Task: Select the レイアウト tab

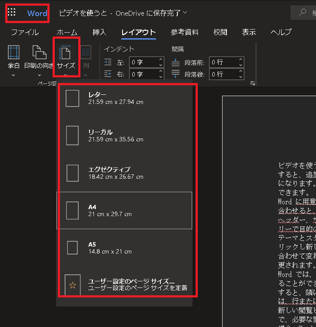Action: pyautogui.click(x=139, y=32)
